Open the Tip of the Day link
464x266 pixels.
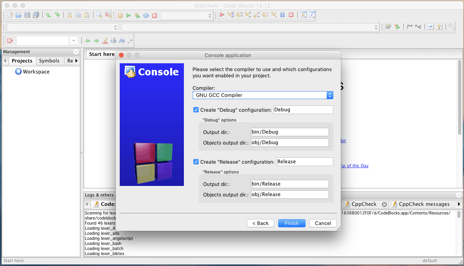tap(354, 166)
